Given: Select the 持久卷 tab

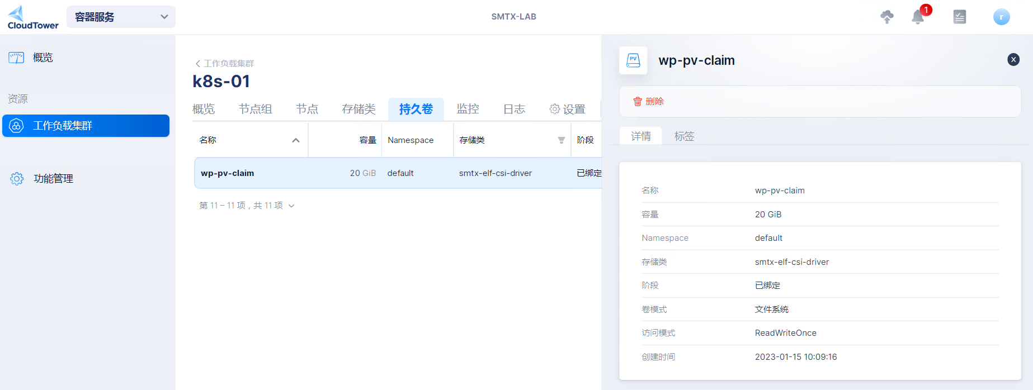Looking at the screenshot, I should pos(416,109).
